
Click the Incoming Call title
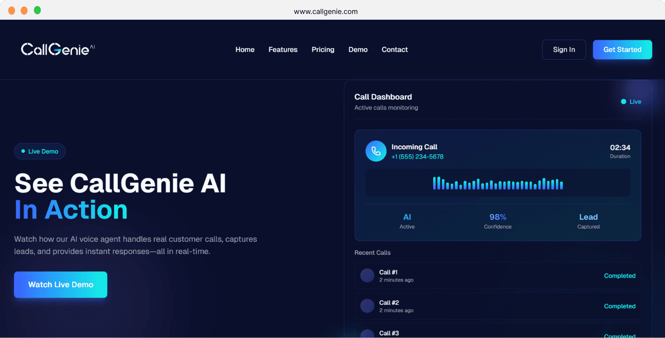(x=414, y=147)
